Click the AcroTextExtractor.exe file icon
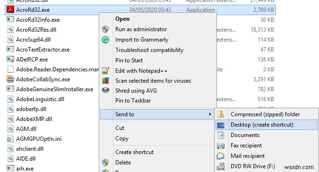The width and height of the screenshot is (319, 172). [x=10, y=50]
